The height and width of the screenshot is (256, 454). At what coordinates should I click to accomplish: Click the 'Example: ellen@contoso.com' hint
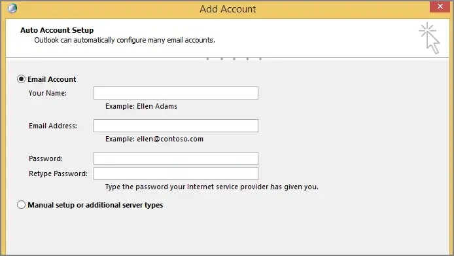154,139
